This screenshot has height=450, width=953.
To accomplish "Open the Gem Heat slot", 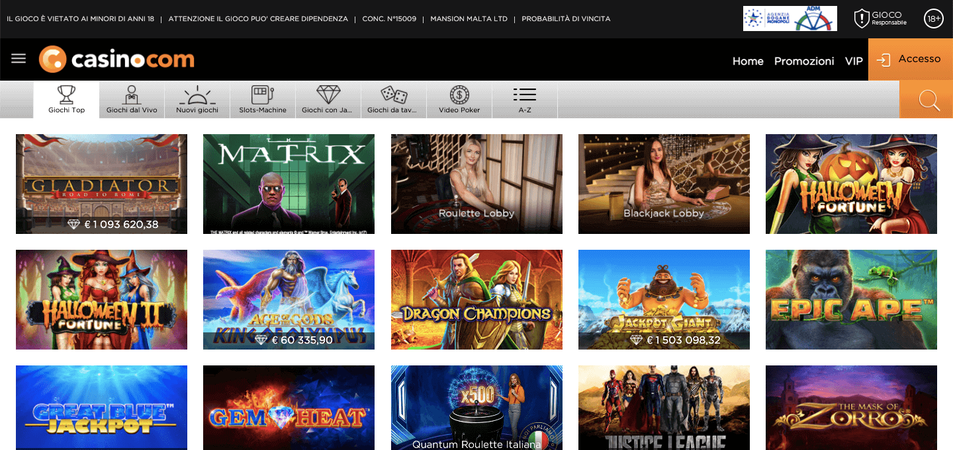I will (289, 408).
